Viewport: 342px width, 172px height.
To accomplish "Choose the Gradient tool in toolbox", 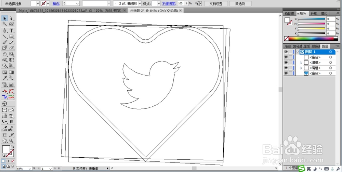I will (x=12, y=72).
